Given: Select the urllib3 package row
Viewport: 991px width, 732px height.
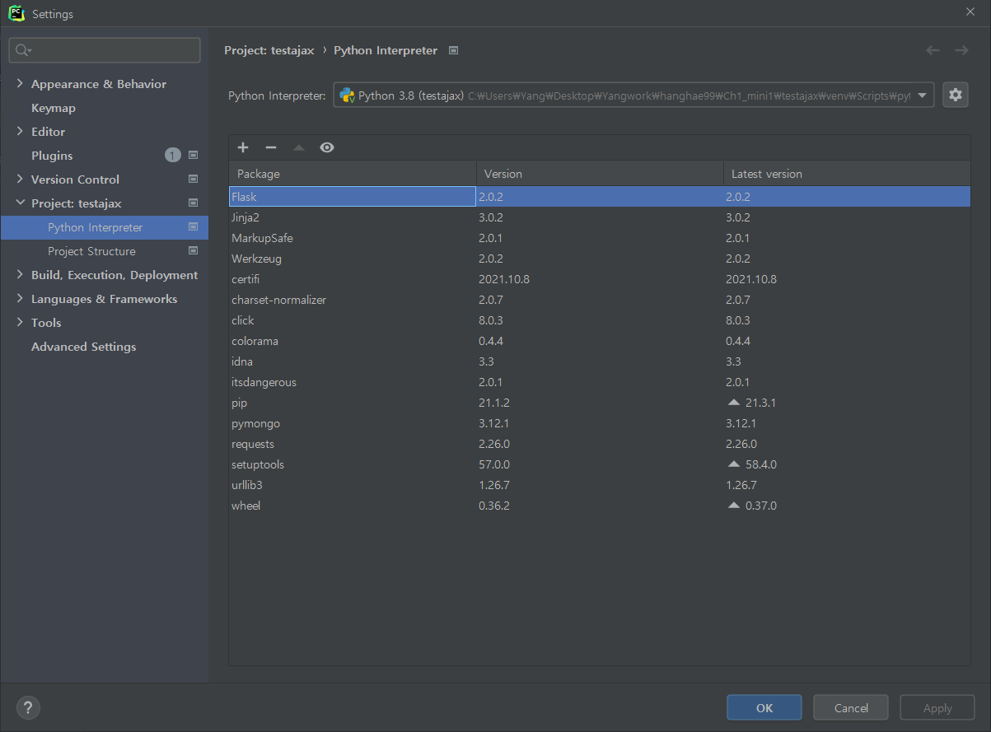Looking at the screenshot, I should tap(600, 485).
